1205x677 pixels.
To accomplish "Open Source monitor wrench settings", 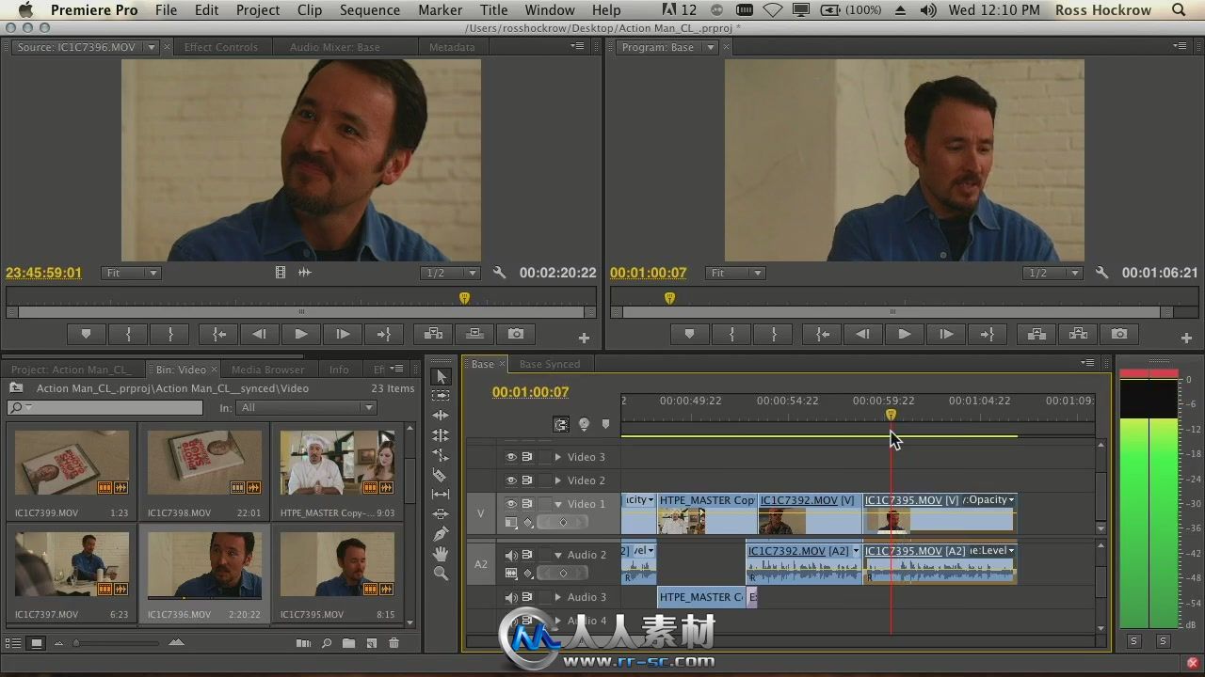I will tap(500, 273).
